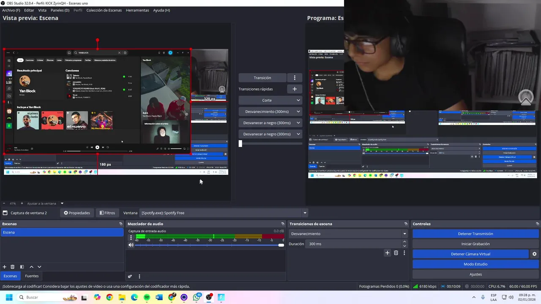Open Vista menu
Image resolution: width=541 pixels, height=304 pixels.
pos(42,10)
